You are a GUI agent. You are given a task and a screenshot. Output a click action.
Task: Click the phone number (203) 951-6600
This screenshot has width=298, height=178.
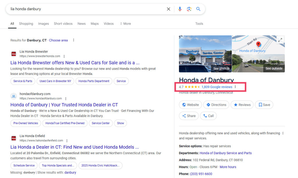tap(201, 174)
